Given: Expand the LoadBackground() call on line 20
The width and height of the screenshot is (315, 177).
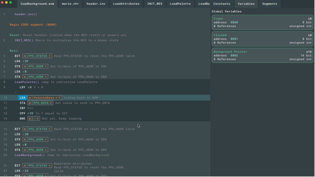Looking at the screenshot, I should click(30, 155).
